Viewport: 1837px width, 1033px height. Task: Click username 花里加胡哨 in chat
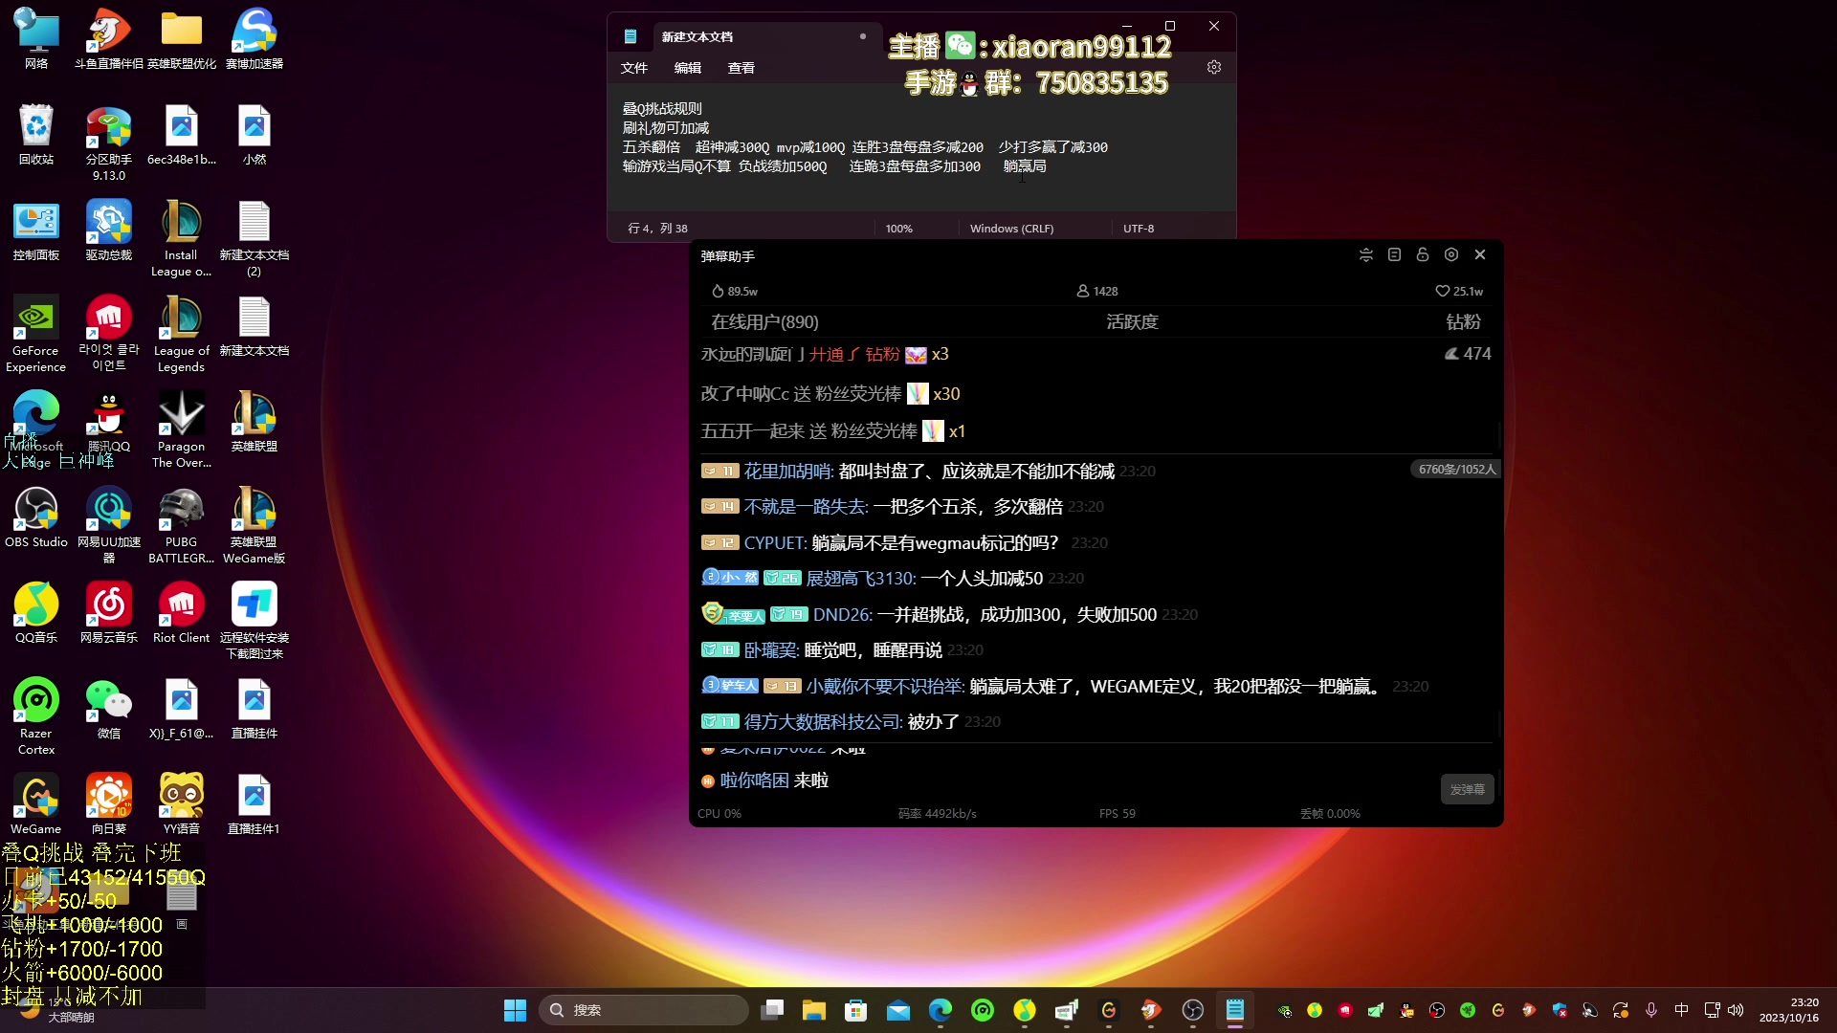[788, 472]
